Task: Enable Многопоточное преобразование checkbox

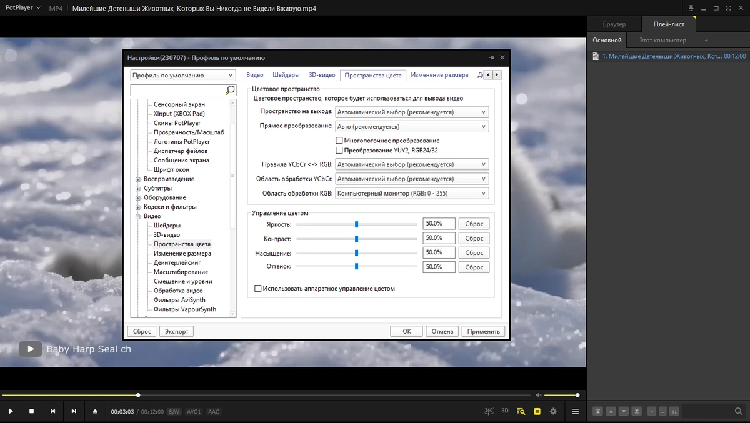Action: [x=339, y=141]
